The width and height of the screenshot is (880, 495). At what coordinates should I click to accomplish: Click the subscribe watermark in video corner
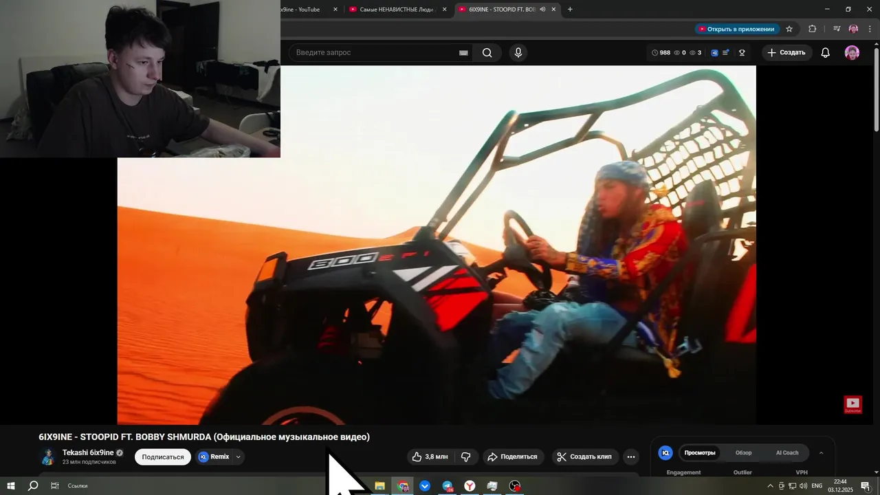tap(852, 404)
